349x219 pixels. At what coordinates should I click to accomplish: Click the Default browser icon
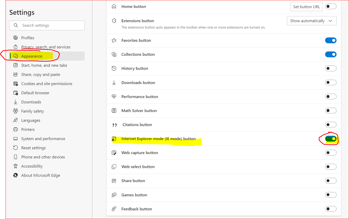pos(16,93)
